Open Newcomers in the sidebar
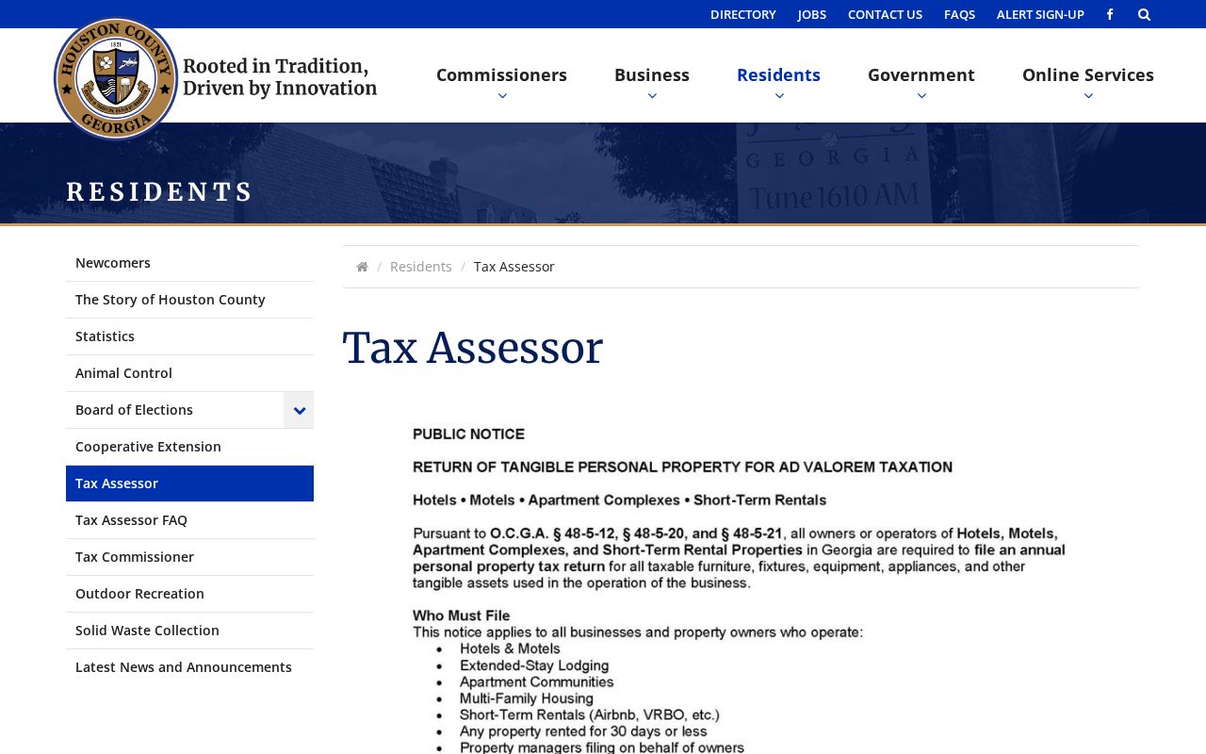Screen dimensions: 1206x754 189,263
